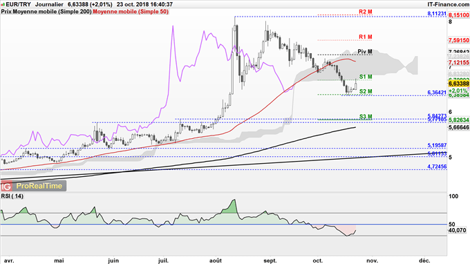Click the RSI value tag 40,070
This screenshot has height=264, width=470.
click(458, 230)
